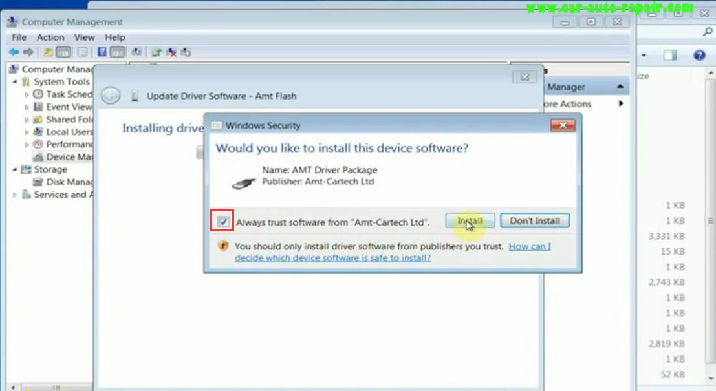Viewport: 716px width, 391px height.
Task: Expand Services and Applications tree node
Action: coord(15,195)
